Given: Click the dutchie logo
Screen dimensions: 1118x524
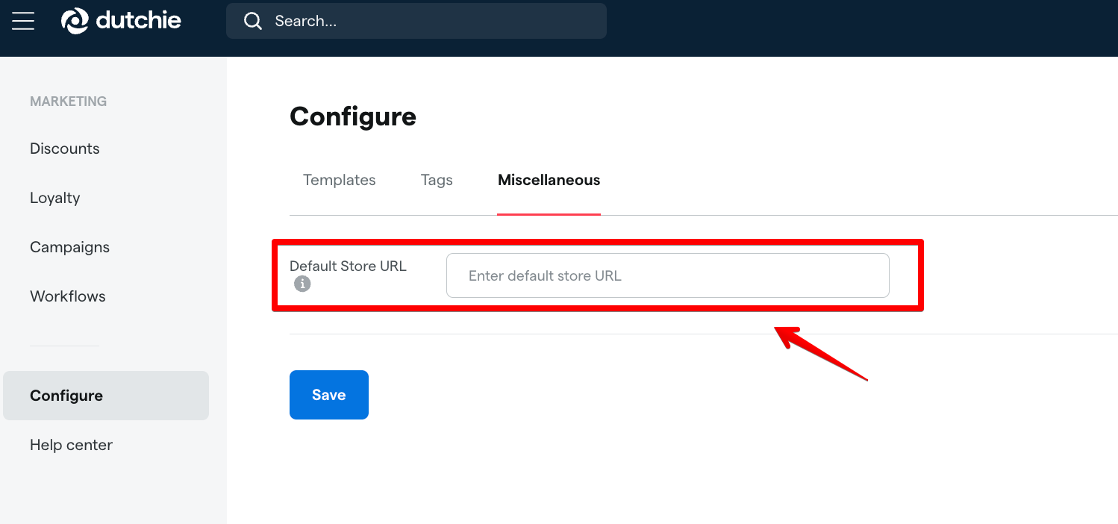Looking at the screenshot, I should pyautogui.click(x=121, y=21).
